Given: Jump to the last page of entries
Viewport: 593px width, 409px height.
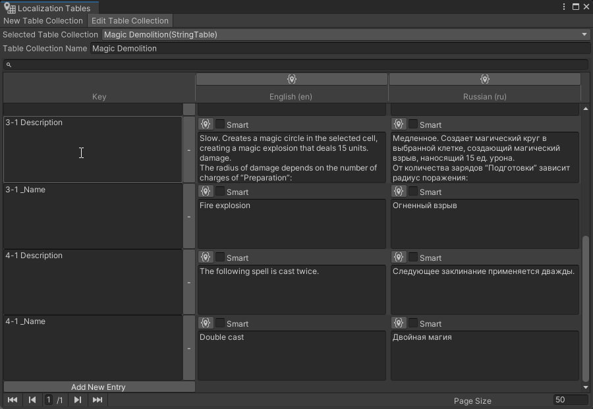Looking at the screenshot, I should click(x=98, y=400).
